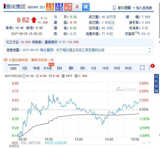
Task: Switch to the 日K tab
Action: [59, 68]
